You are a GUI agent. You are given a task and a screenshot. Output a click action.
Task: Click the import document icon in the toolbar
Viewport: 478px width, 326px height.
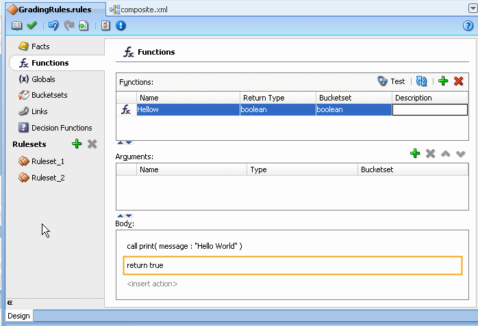(x=84, y=25)
